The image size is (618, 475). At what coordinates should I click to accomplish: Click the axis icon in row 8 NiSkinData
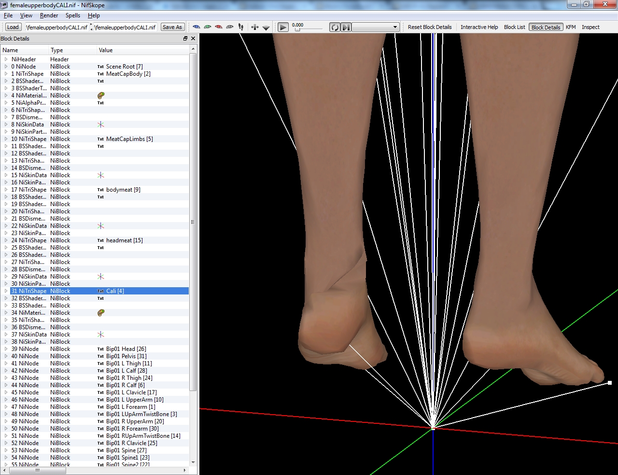pos(100,125)
